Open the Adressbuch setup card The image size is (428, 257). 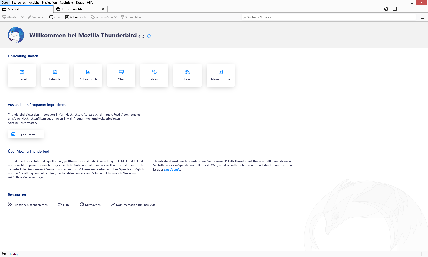(x=88, y=75)
